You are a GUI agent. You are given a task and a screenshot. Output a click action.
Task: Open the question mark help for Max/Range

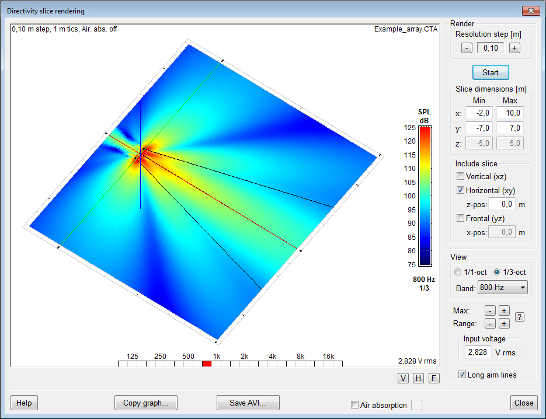[x=519, y=317]
